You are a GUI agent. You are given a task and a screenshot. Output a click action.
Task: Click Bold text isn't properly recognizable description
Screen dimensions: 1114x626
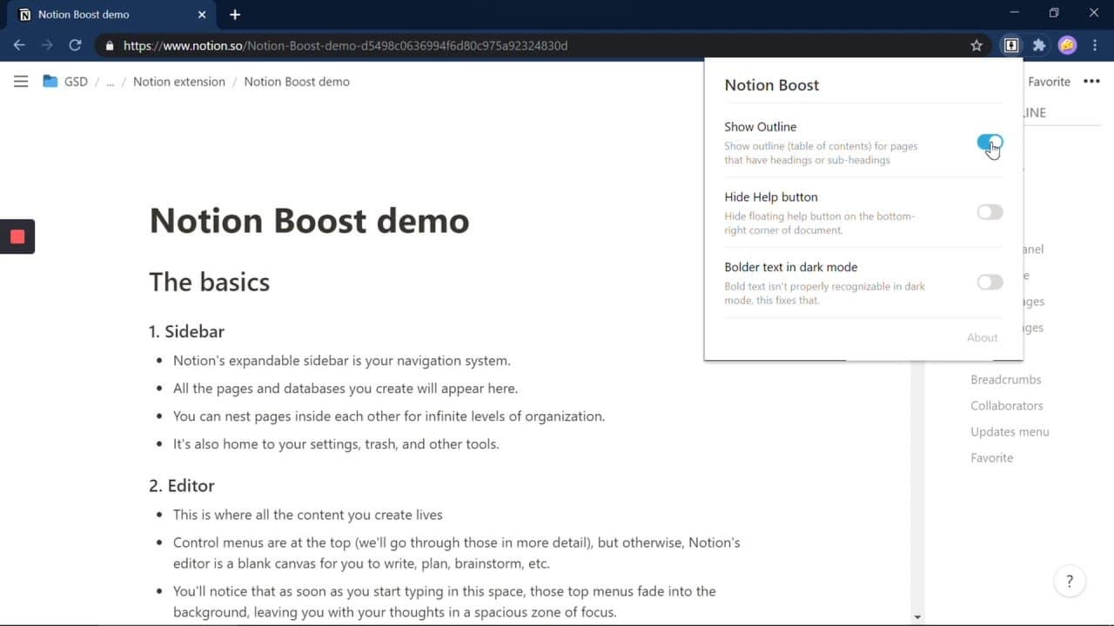click(825, 293)
